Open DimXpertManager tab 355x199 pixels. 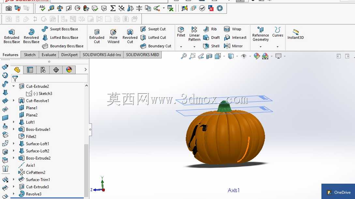56,70
